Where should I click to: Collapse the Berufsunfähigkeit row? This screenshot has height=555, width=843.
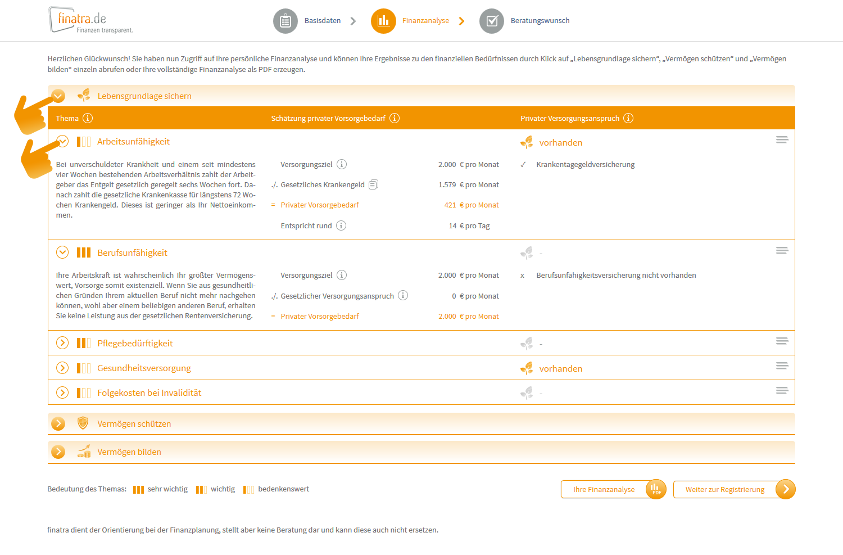tap(62, 252)
